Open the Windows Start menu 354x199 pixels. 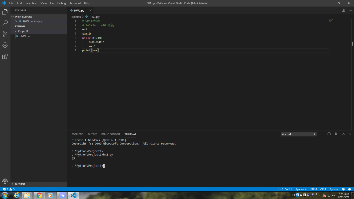coord(5,196)
